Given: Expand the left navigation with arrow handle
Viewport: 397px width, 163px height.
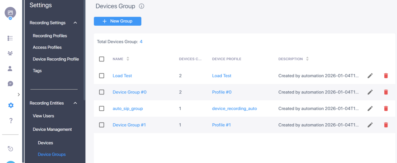Looking at the screenshot, I should (19, 94).
